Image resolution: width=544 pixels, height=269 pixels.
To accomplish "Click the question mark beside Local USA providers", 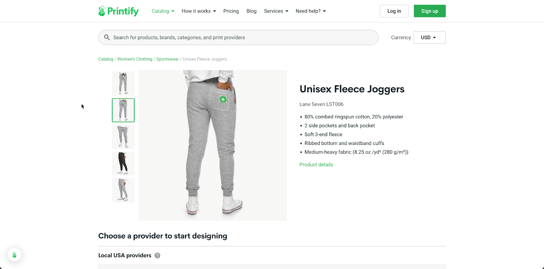I will click(157, 255).
